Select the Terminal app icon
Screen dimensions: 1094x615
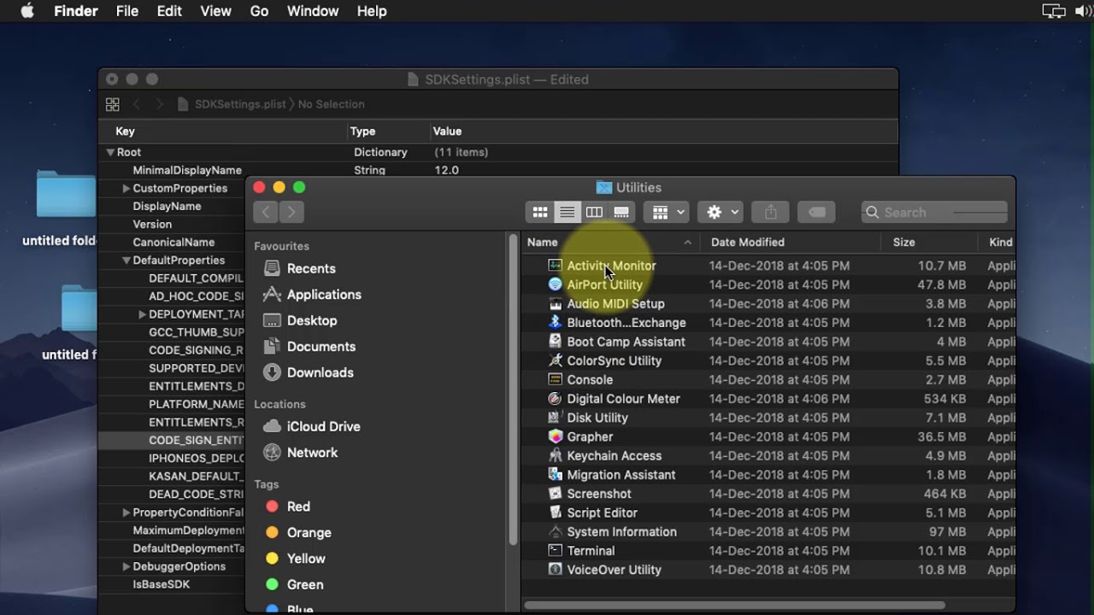click(555, 550)
